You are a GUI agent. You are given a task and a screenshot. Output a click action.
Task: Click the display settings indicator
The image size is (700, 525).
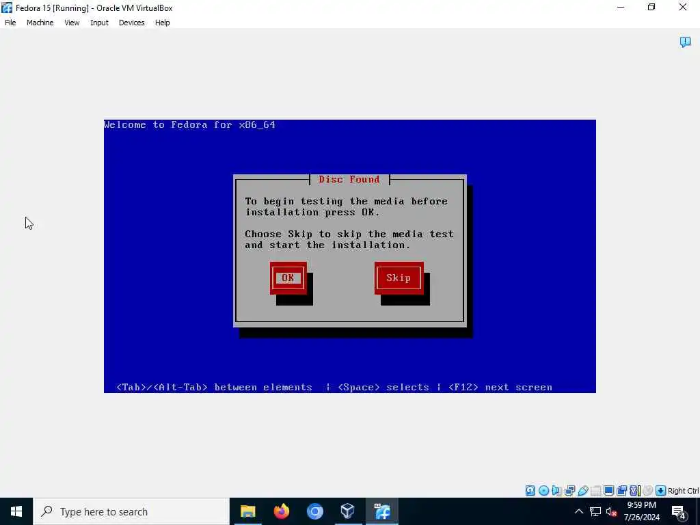(608, 491)
